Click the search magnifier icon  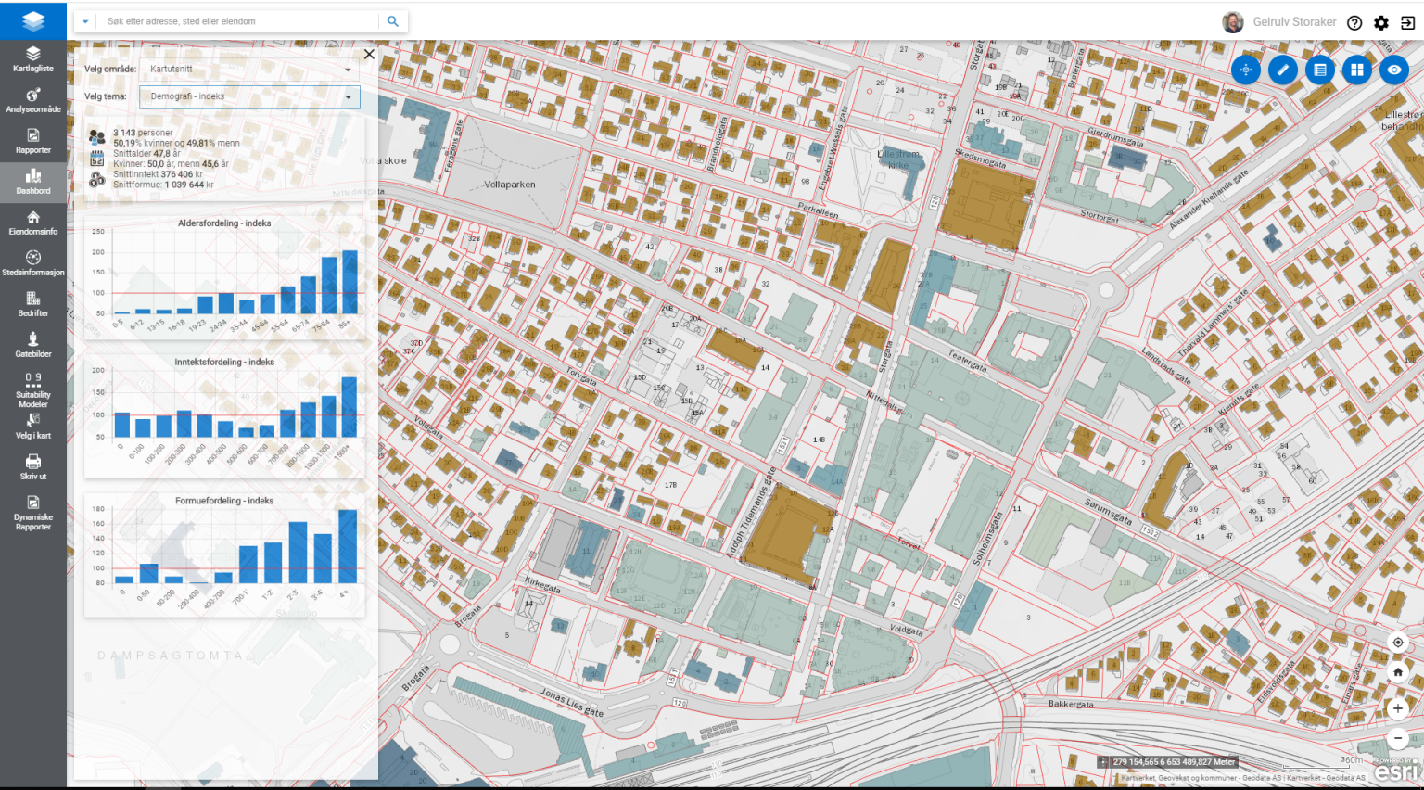393,21
